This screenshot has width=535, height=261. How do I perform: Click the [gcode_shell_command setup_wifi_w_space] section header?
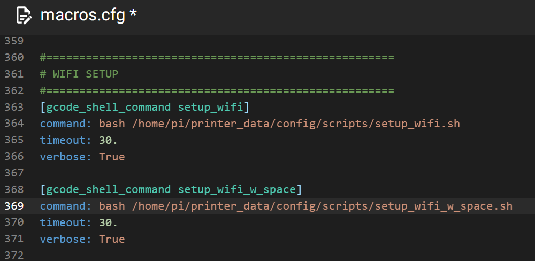[171, 190]
